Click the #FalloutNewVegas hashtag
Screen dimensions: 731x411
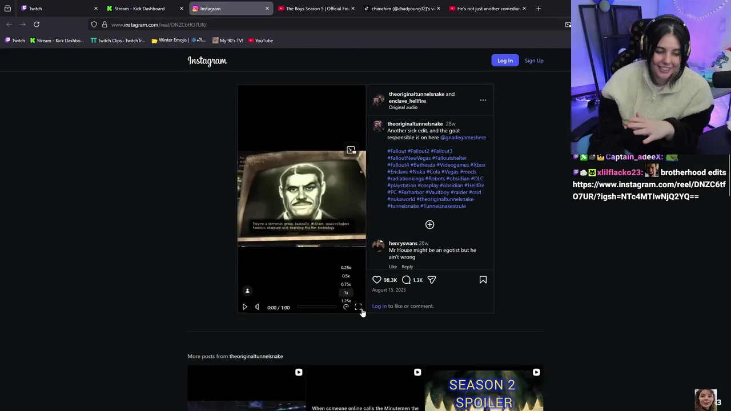pos(409,158)
